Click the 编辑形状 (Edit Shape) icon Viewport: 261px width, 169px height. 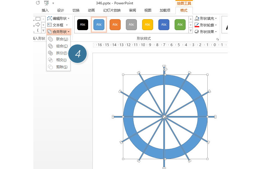point(49,18)
